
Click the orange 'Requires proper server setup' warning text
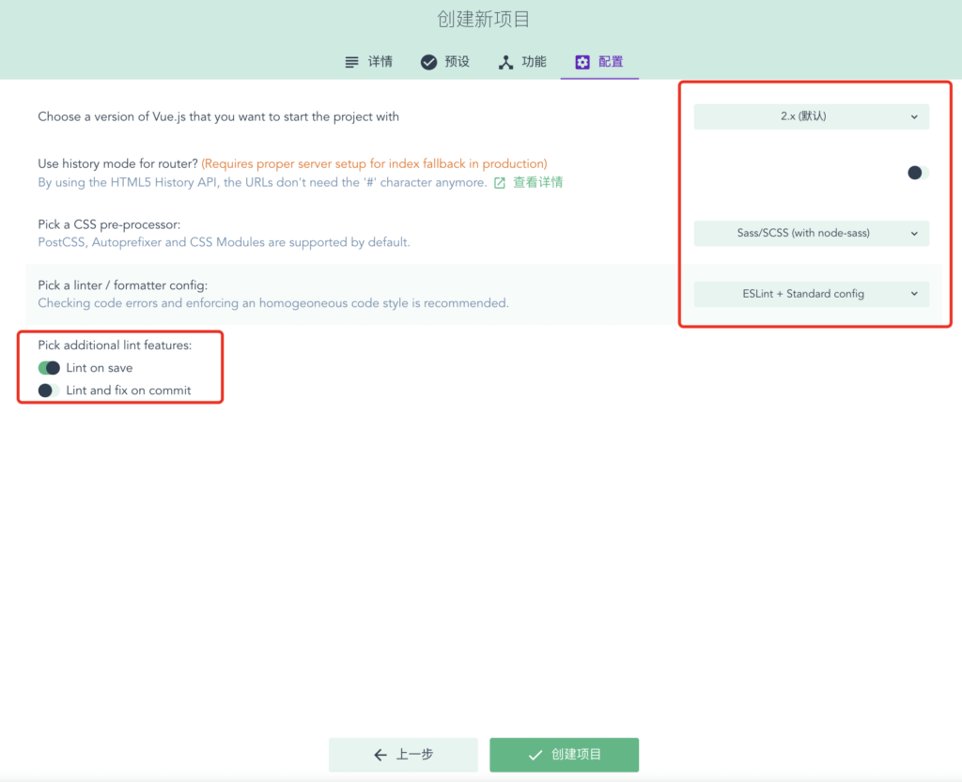(374, 163)
